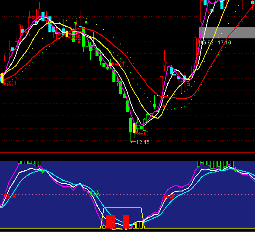The width and height of the screenshot is (255, 232).
Task: Click the green down arrow at the left indicator peak
Action: coord(43,171)
